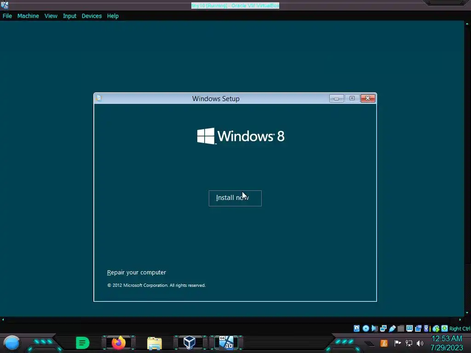Click the network adapters status icon
The height and width of the screenshot is (353, 471).
point(383,328)
